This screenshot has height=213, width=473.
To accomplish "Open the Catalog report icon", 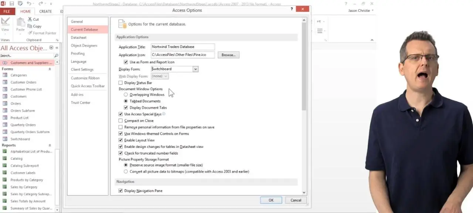I will (x=5, y=159).
